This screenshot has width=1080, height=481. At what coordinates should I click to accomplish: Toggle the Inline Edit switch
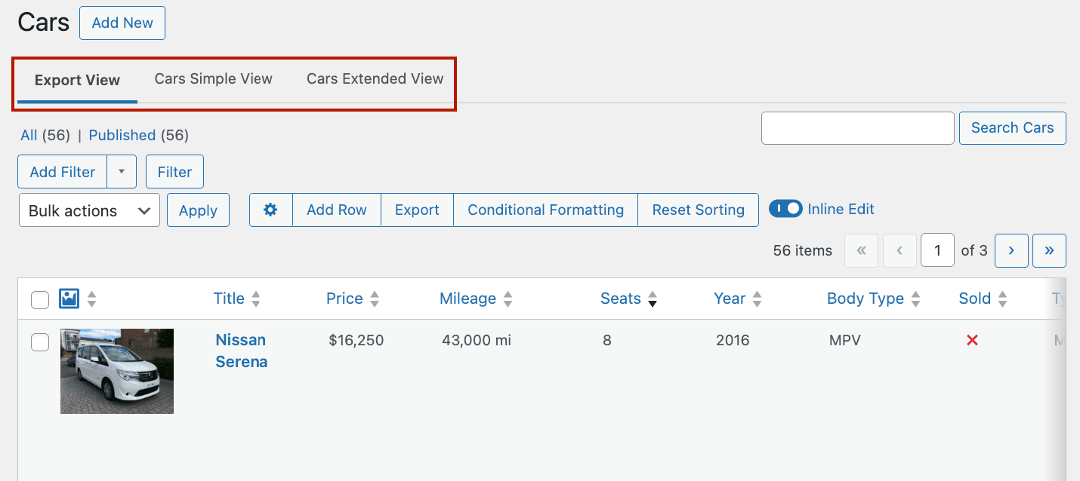(785, 209)
